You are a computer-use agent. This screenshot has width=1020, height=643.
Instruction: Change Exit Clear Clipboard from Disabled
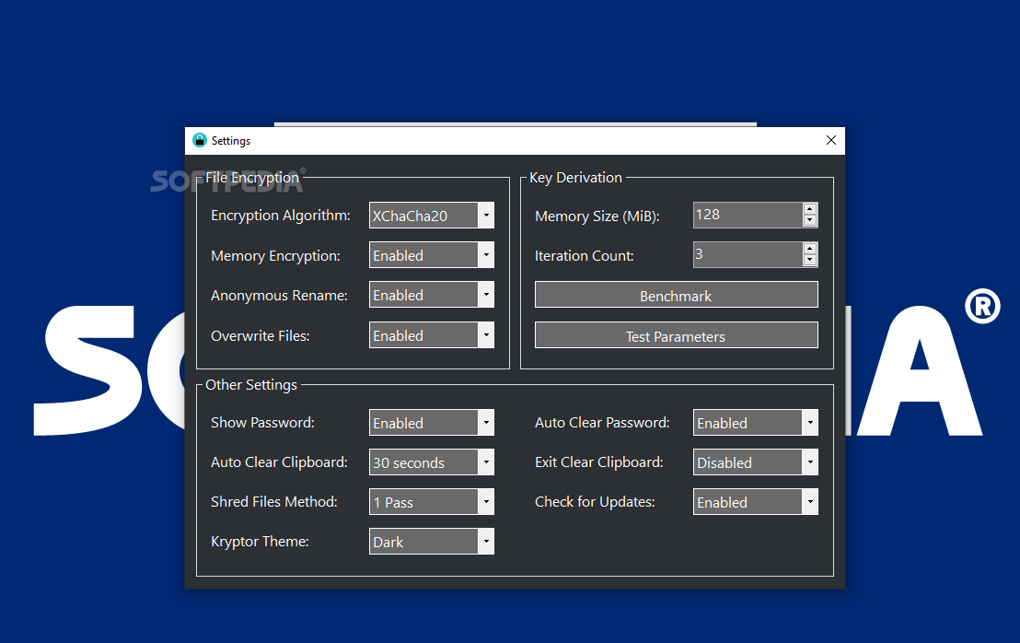[x=810, y=462]
